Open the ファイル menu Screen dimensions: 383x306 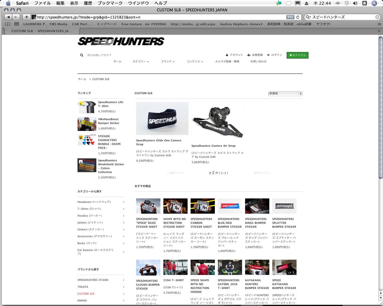42,3
